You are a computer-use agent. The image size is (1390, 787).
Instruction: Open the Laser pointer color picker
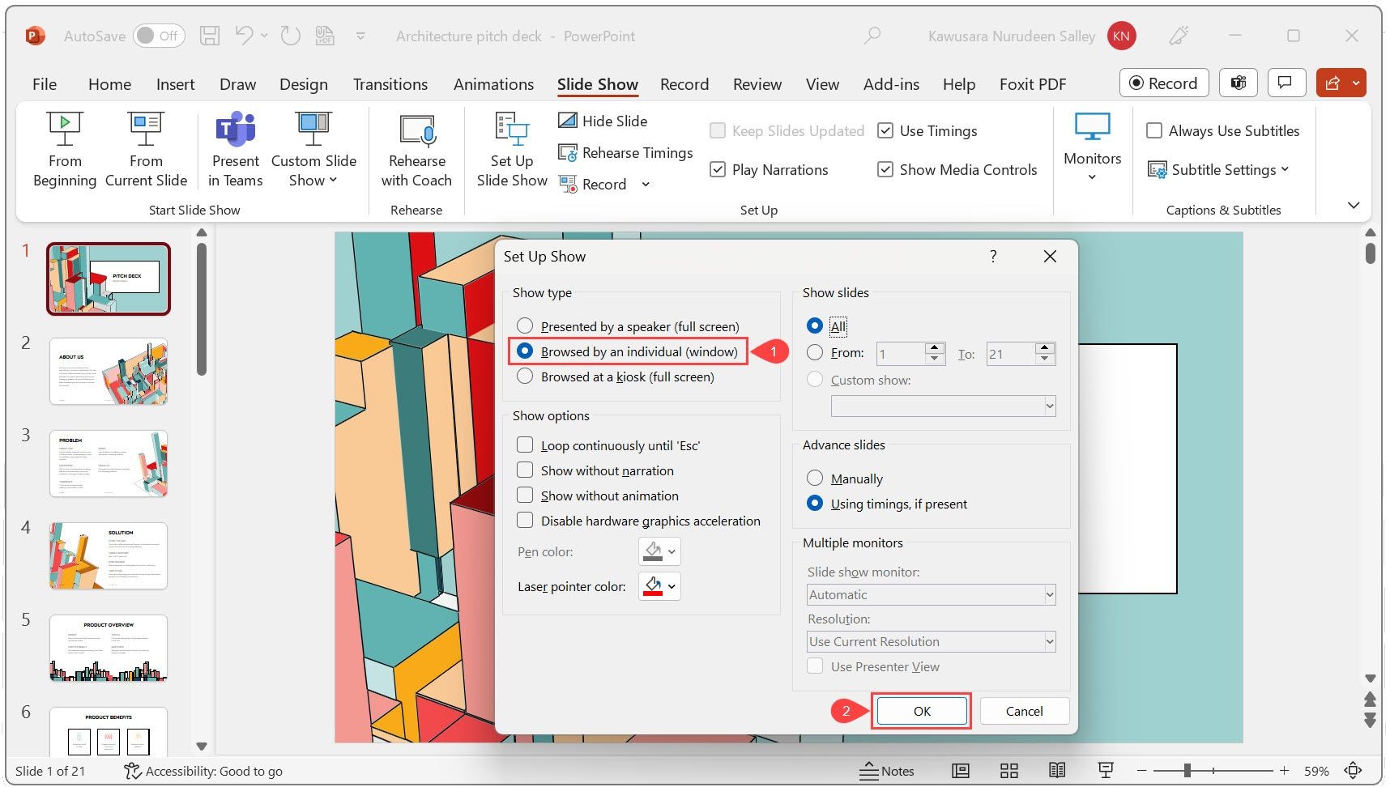[x=659, y=586]
